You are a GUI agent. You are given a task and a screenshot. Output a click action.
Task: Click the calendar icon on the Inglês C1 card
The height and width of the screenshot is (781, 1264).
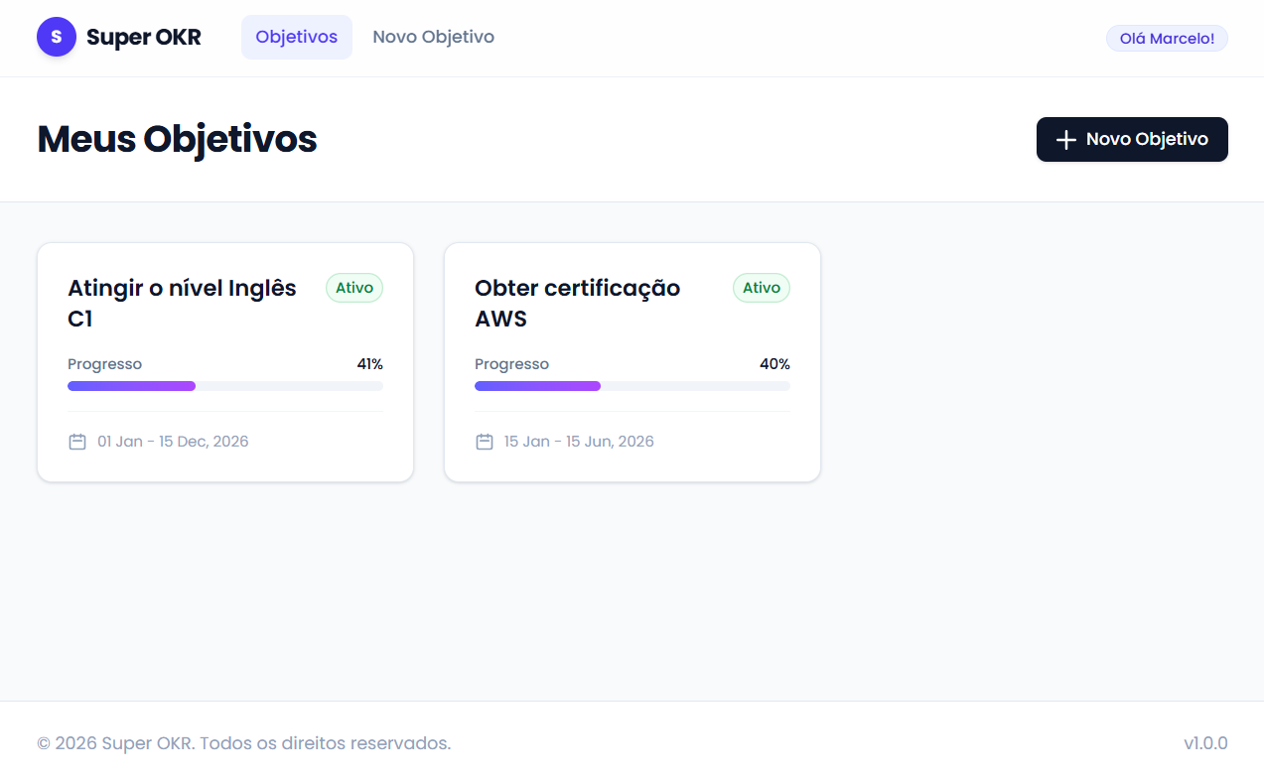click(x=77, y=441)
